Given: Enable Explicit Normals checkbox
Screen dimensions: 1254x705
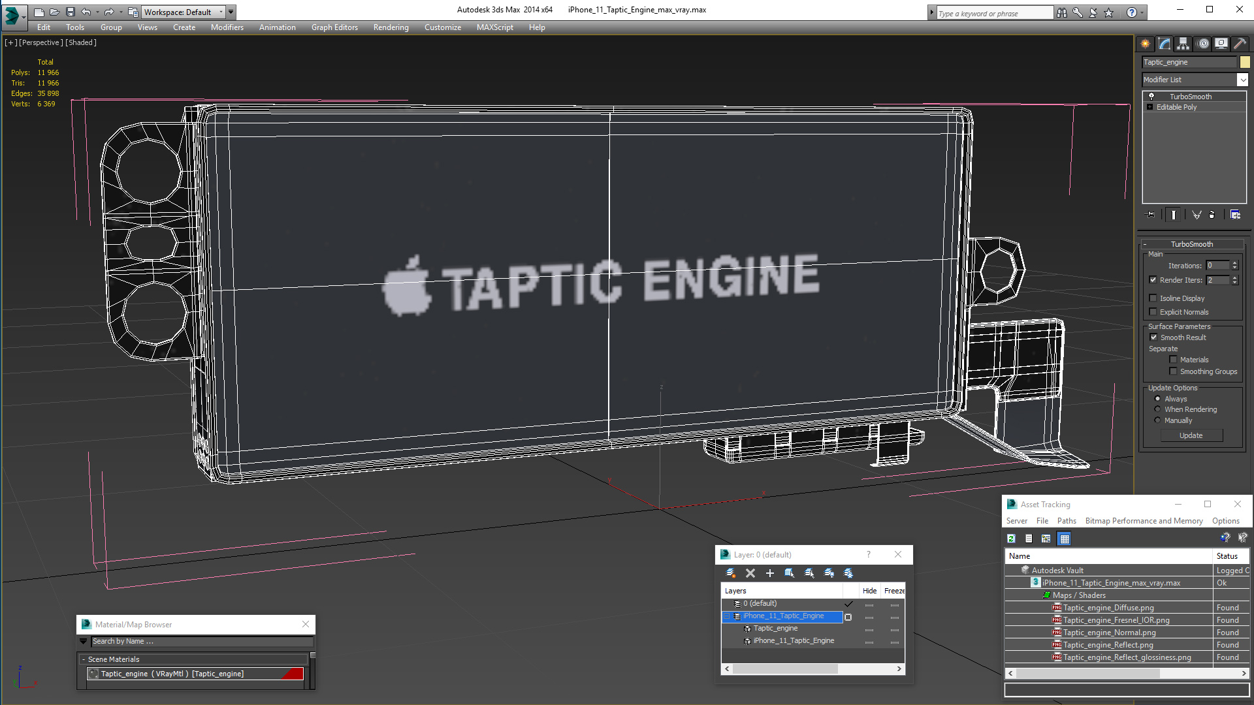Looking at the screenshot, I should 1153,312.
